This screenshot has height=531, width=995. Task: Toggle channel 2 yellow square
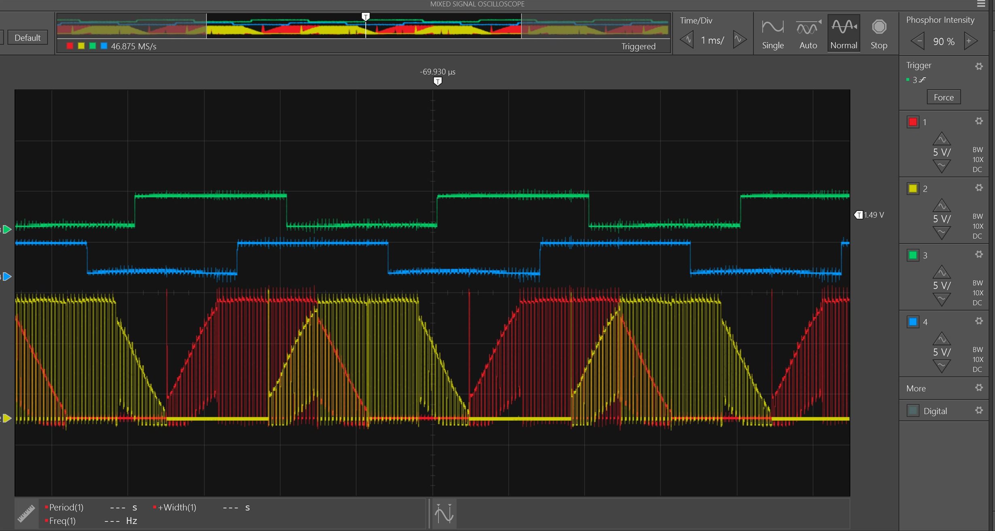tap(913, 188)
